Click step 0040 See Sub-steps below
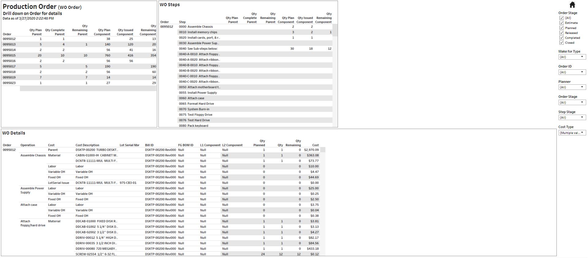Image resolution: width=588 pixels, height=258 pixels. pos(198,49)
